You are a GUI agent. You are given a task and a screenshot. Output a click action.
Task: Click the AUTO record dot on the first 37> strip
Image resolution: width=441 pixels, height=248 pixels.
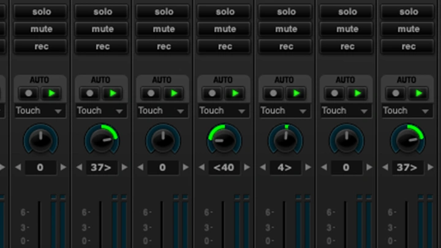(x=89, y=93)
